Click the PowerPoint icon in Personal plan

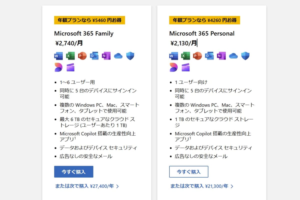(197, 56)
